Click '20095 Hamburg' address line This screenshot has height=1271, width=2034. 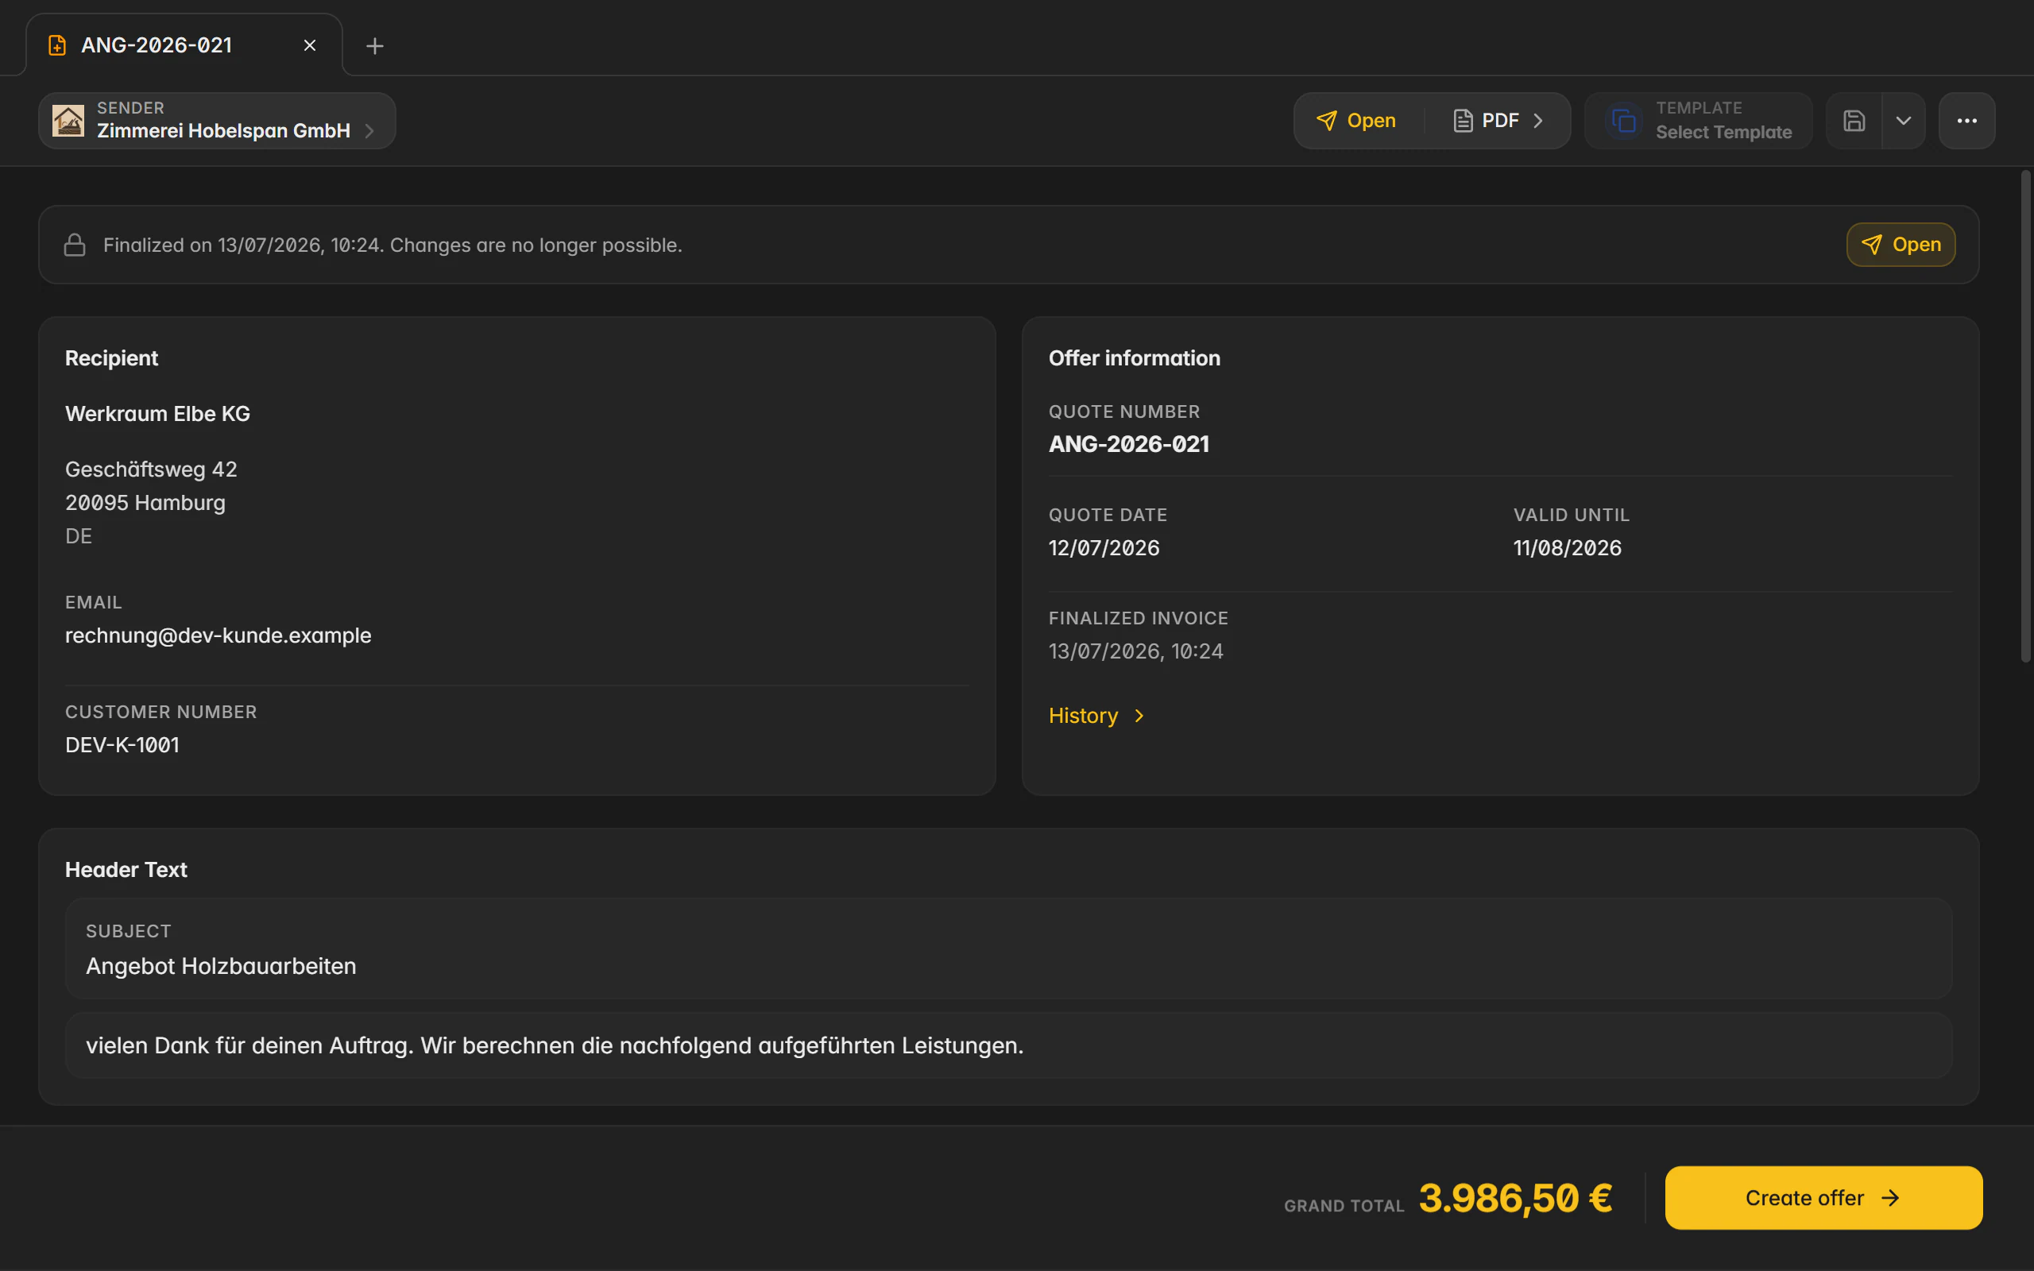(x=145, y=503)
